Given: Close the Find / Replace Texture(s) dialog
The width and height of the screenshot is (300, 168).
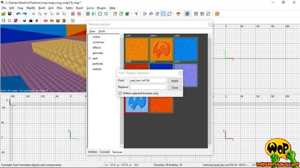Looking at the screenshot, I should click(x=180, y=73).
